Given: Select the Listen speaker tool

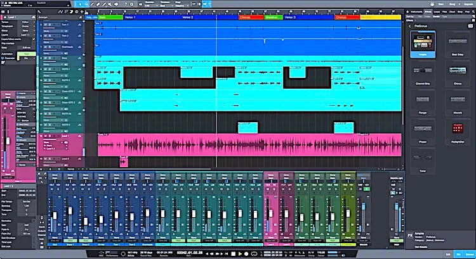Looking at the screenshot, I should [116, 4].
